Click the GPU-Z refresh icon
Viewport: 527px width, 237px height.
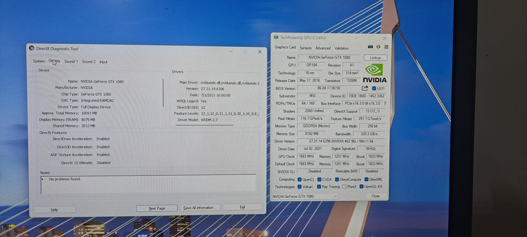point(378,47)
